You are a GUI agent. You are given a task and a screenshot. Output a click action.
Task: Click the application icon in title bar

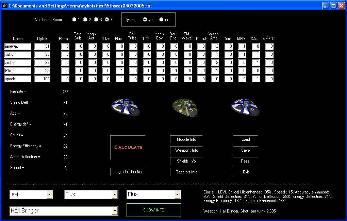(4, 5)
